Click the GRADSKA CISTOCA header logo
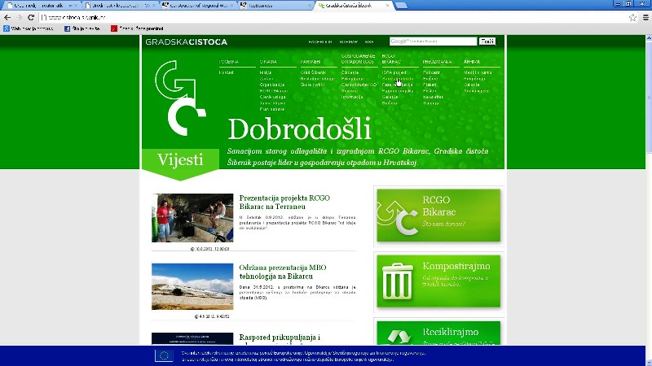Viewport: 652px width, 366px height. click(x=187, y=42)
